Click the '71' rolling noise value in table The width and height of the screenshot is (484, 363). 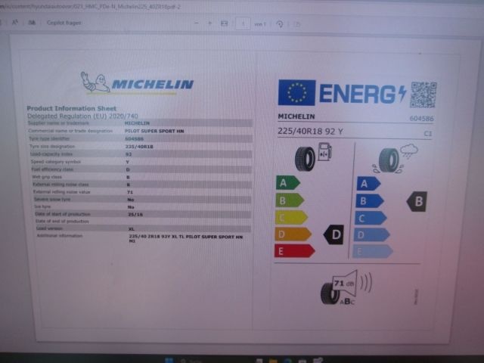click(130, 192)
